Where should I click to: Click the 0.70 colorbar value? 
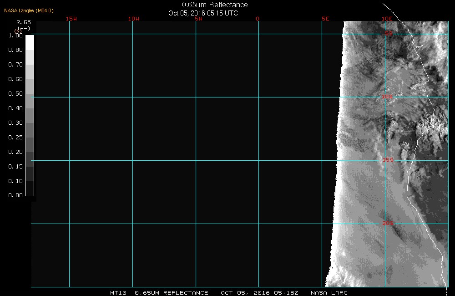15,65
